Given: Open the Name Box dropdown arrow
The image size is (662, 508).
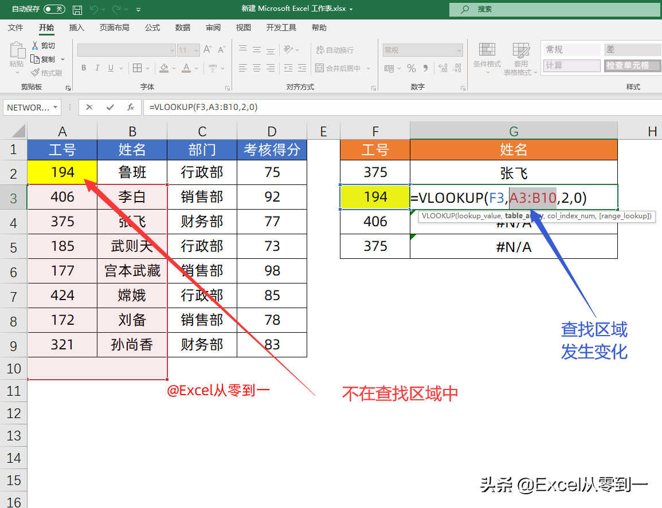Looking at the screenshot, I should tap(56, 107).
